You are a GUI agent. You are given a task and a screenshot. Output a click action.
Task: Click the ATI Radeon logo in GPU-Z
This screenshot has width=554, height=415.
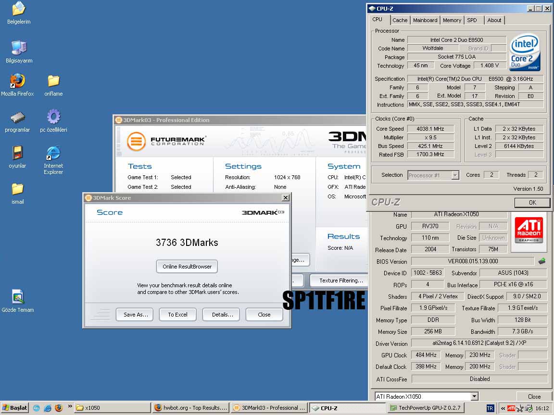(x=529, y=230)
